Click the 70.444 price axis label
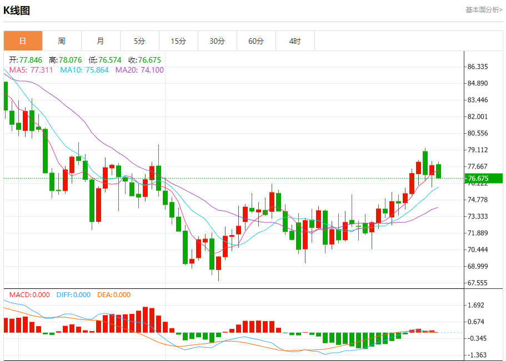The image size is (506, 361). [x=478, y=250]
